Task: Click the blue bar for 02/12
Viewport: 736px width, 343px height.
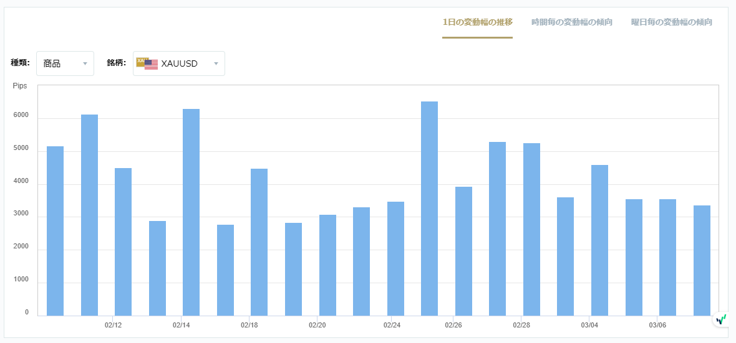Action: [123, 242]
